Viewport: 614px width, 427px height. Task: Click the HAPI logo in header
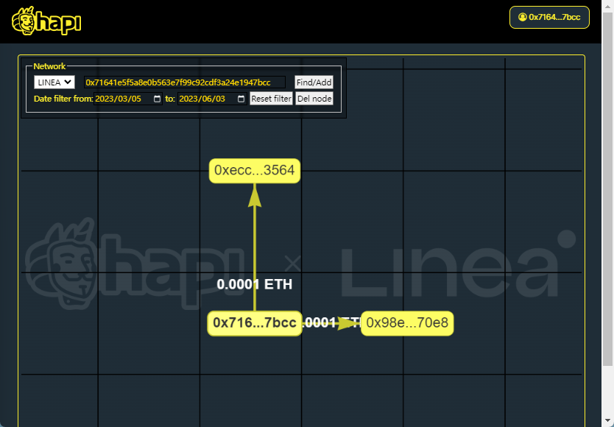coord(46,21)
